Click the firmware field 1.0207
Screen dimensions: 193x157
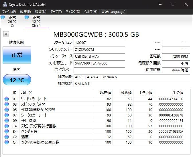coord(99,43)
